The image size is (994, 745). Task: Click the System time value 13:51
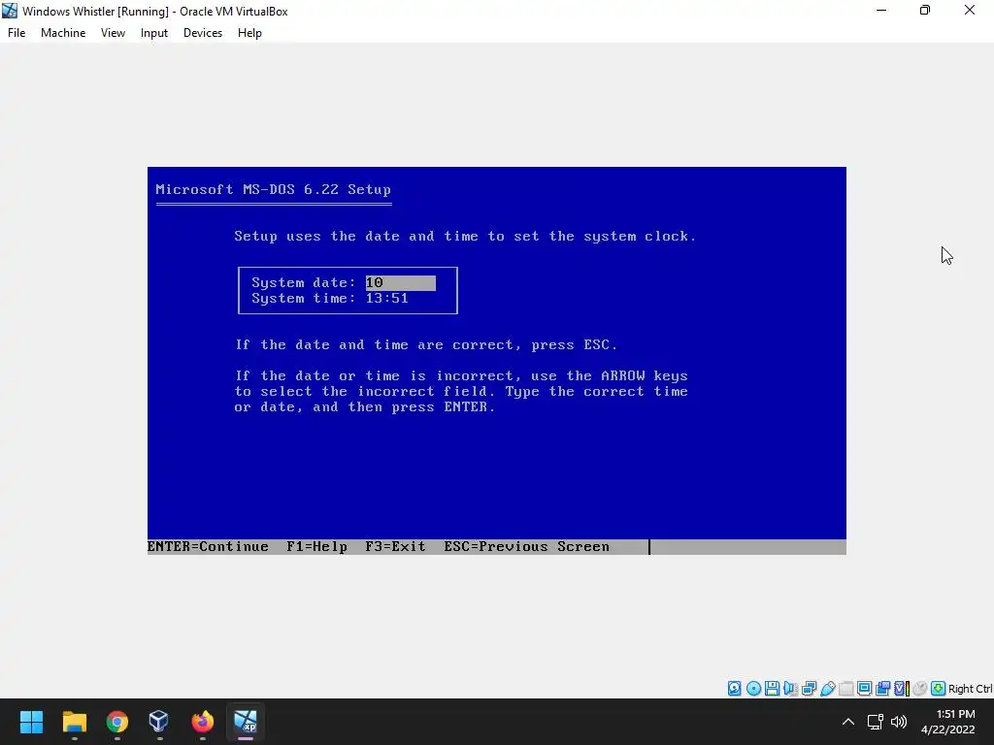386,299
